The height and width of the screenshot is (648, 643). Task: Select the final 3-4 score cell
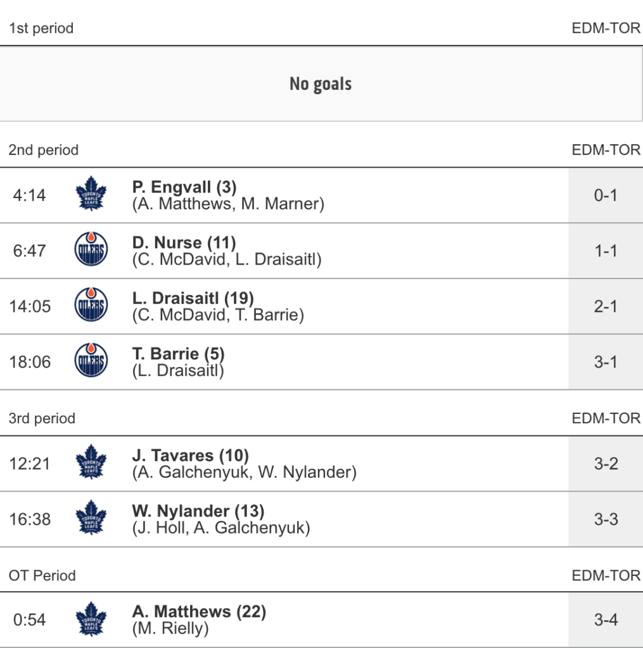(605, 620)
